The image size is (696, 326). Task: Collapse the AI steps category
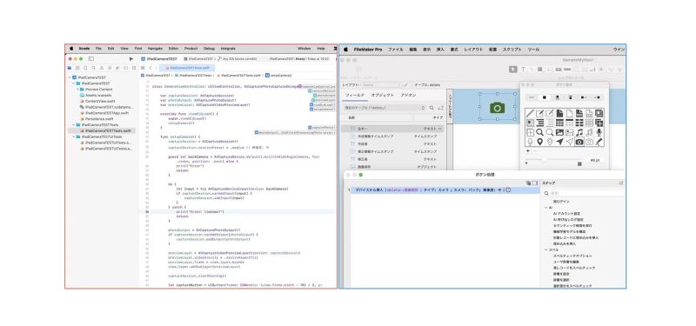tap(546, 207)
